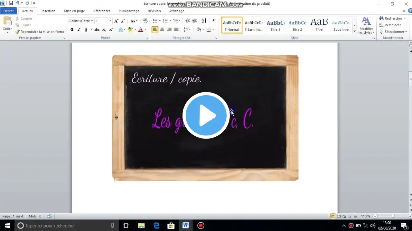The image size is (412, 231).
Task: Align paragraph text to the left
Action: (x=155, y=30)
